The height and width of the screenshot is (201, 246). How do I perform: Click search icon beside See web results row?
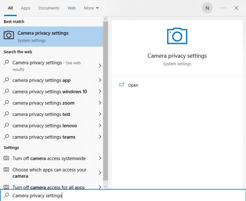[6, 62]
